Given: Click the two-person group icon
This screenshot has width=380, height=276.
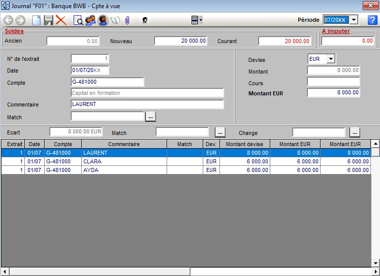Looking at the screenshot, I should click(x=90, y=20).
